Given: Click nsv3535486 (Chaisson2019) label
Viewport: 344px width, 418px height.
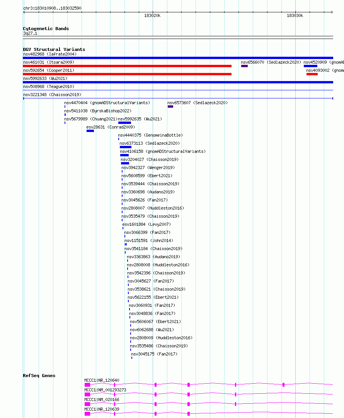Looking at the screenshot, I should pyautogui.click(x=159, y=346).
